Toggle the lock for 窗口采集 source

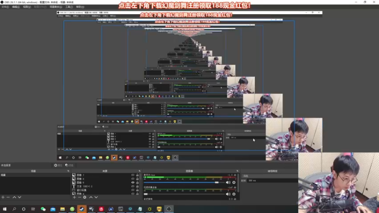137,190
